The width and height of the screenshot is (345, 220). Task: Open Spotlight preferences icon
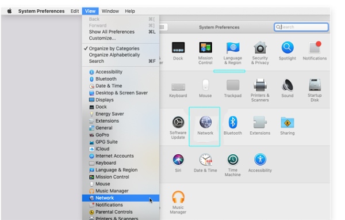tap(287, 48)
